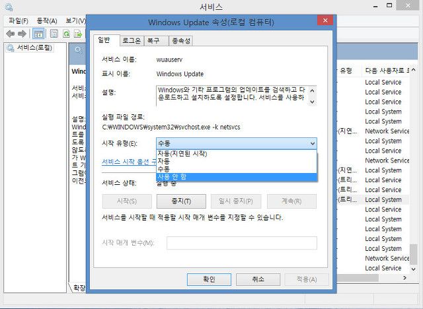The height and width of the screenshot is (309, 423).
Task: Click the Properties sheet toolbar icon
Action: point(54,34)
